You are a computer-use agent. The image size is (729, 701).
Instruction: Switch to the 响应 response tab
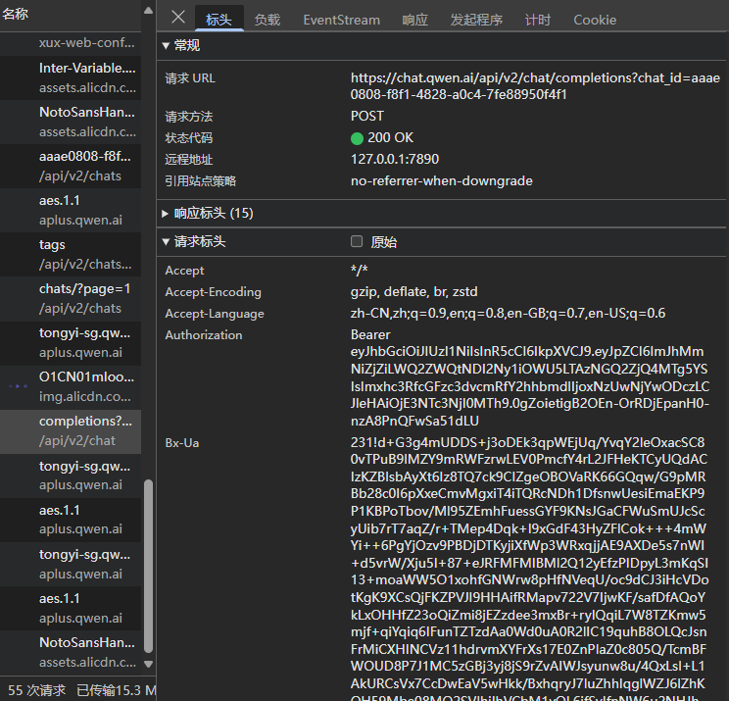(414, 20)
